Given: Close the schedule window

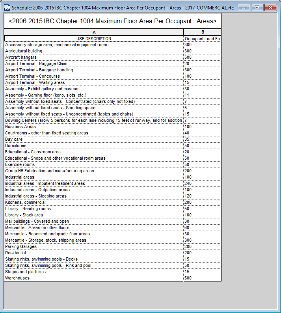Looking at the screenshot, I should tap(271, 7).
